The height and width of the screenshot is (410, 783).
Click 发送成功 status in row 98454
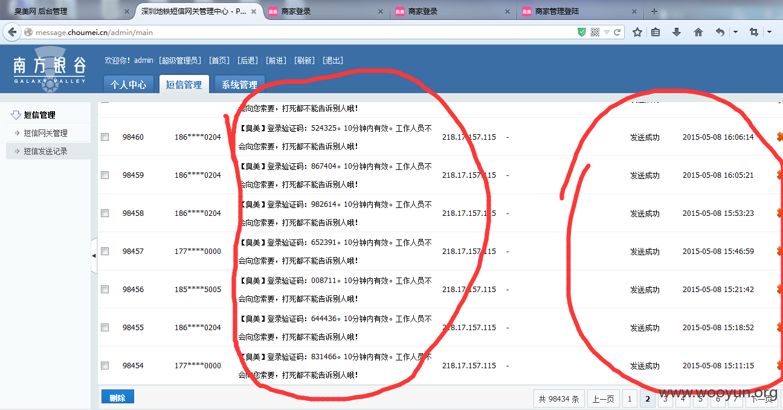pyautogui.click(x=645, y=366)
